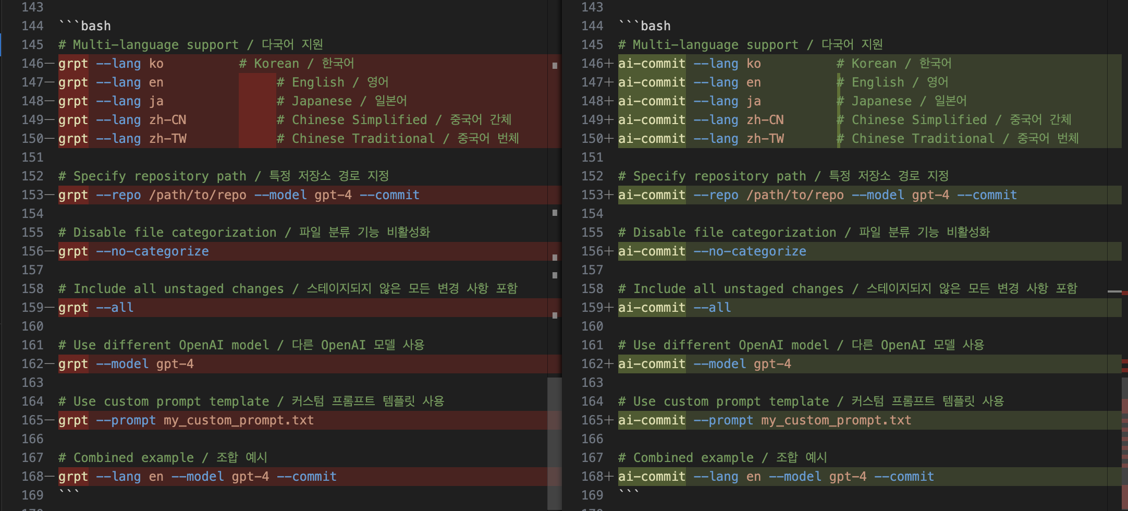Click "# Use custom prompt template" in right pane
1128x511 pixels.
coord(724,401)
